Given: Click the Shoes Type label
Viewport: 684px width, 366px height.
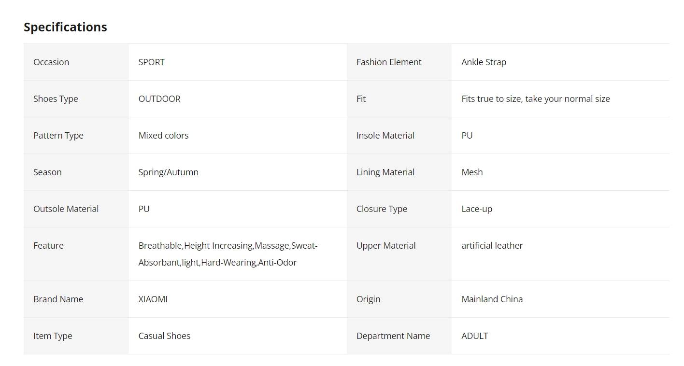Looking at the screenshot, I should coord(56,99).
